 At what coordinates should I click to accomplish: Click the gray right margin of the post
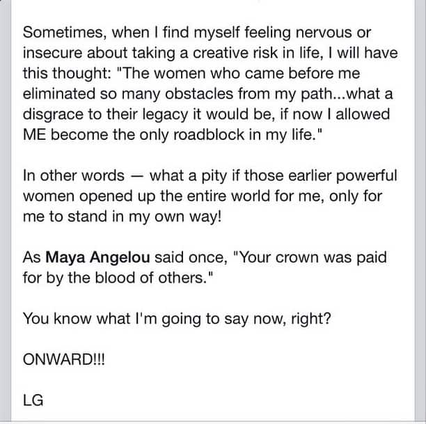[x=420, y=212]
